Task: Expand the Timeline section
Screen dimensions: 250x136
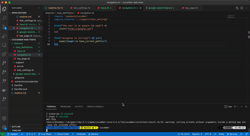Action: (26, 130)
